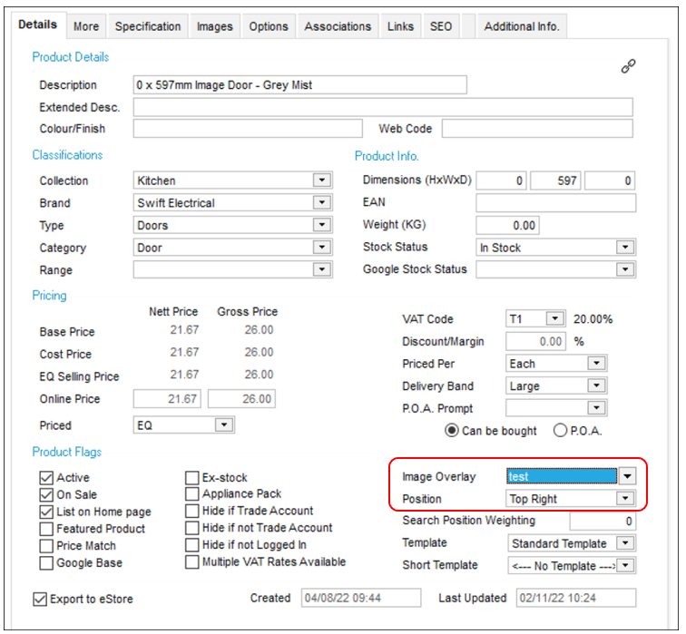Enable Hide if not Logged In
686x634 pixels.
click(x=192, y=545)
